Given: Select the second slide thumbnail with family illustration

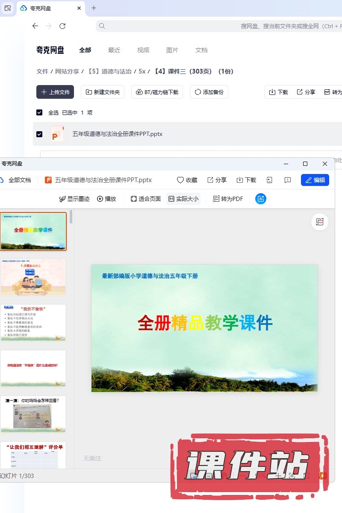Looking at the screenshot, I should coord(33,277).
